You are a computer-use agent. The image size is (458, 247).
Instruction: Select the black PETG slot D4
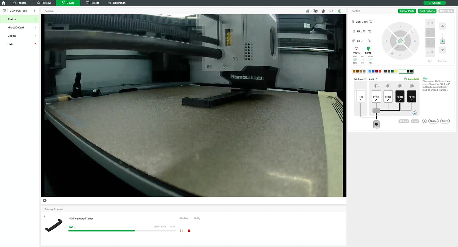[412, 96]
